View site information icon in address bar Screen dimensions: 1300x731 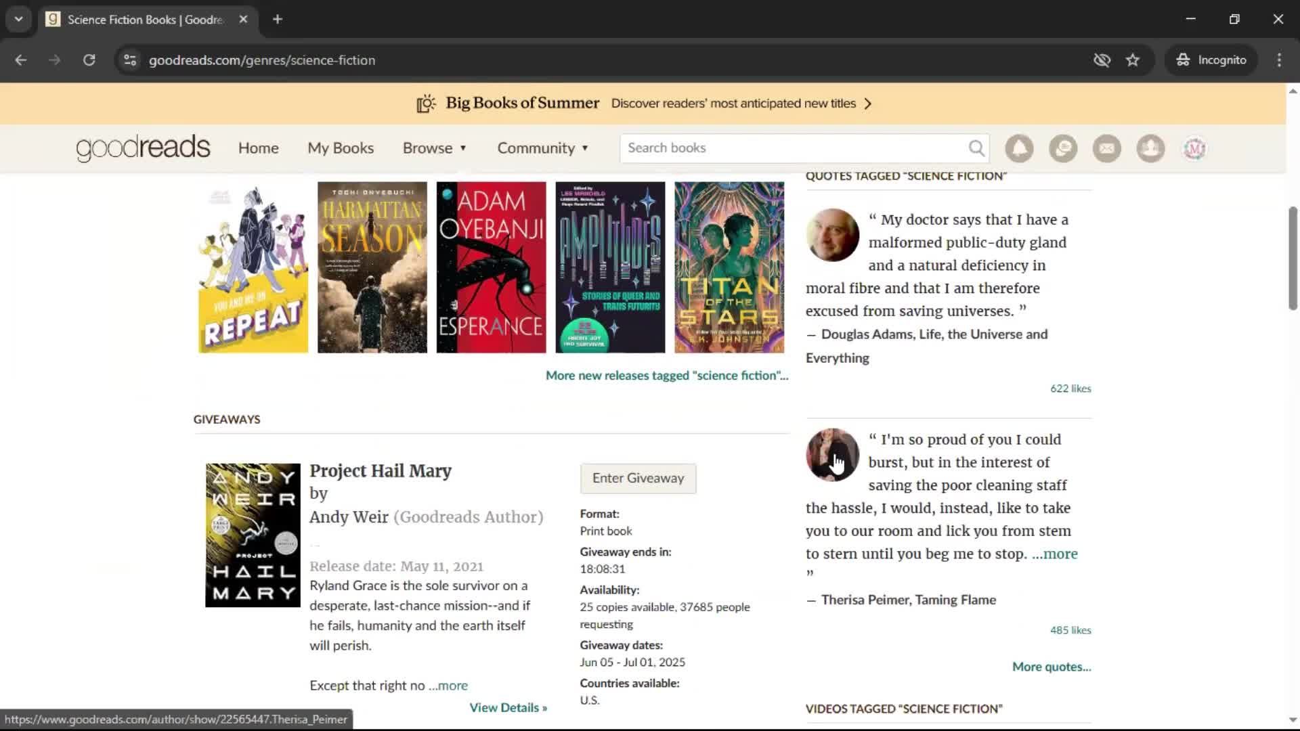tap(130, 60)
